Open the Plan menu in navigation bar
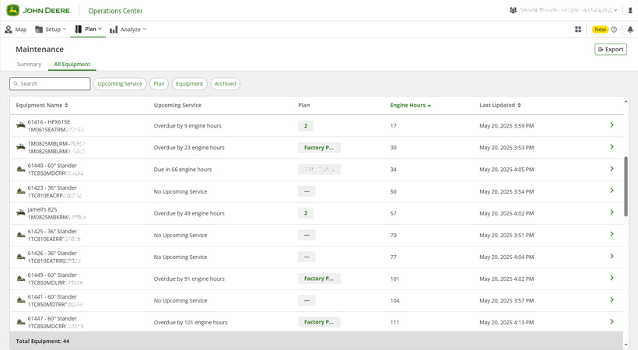Image resolution: width=638 pixels, height=350 pixels. click(x=89, y=30)
